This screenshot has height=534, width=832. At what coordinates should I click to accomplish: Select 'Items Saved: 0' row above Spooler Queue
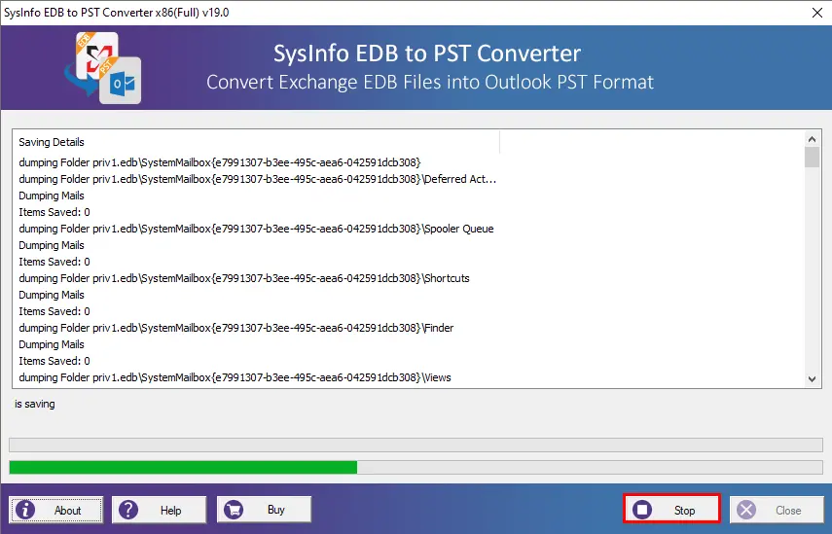[54, 212]
